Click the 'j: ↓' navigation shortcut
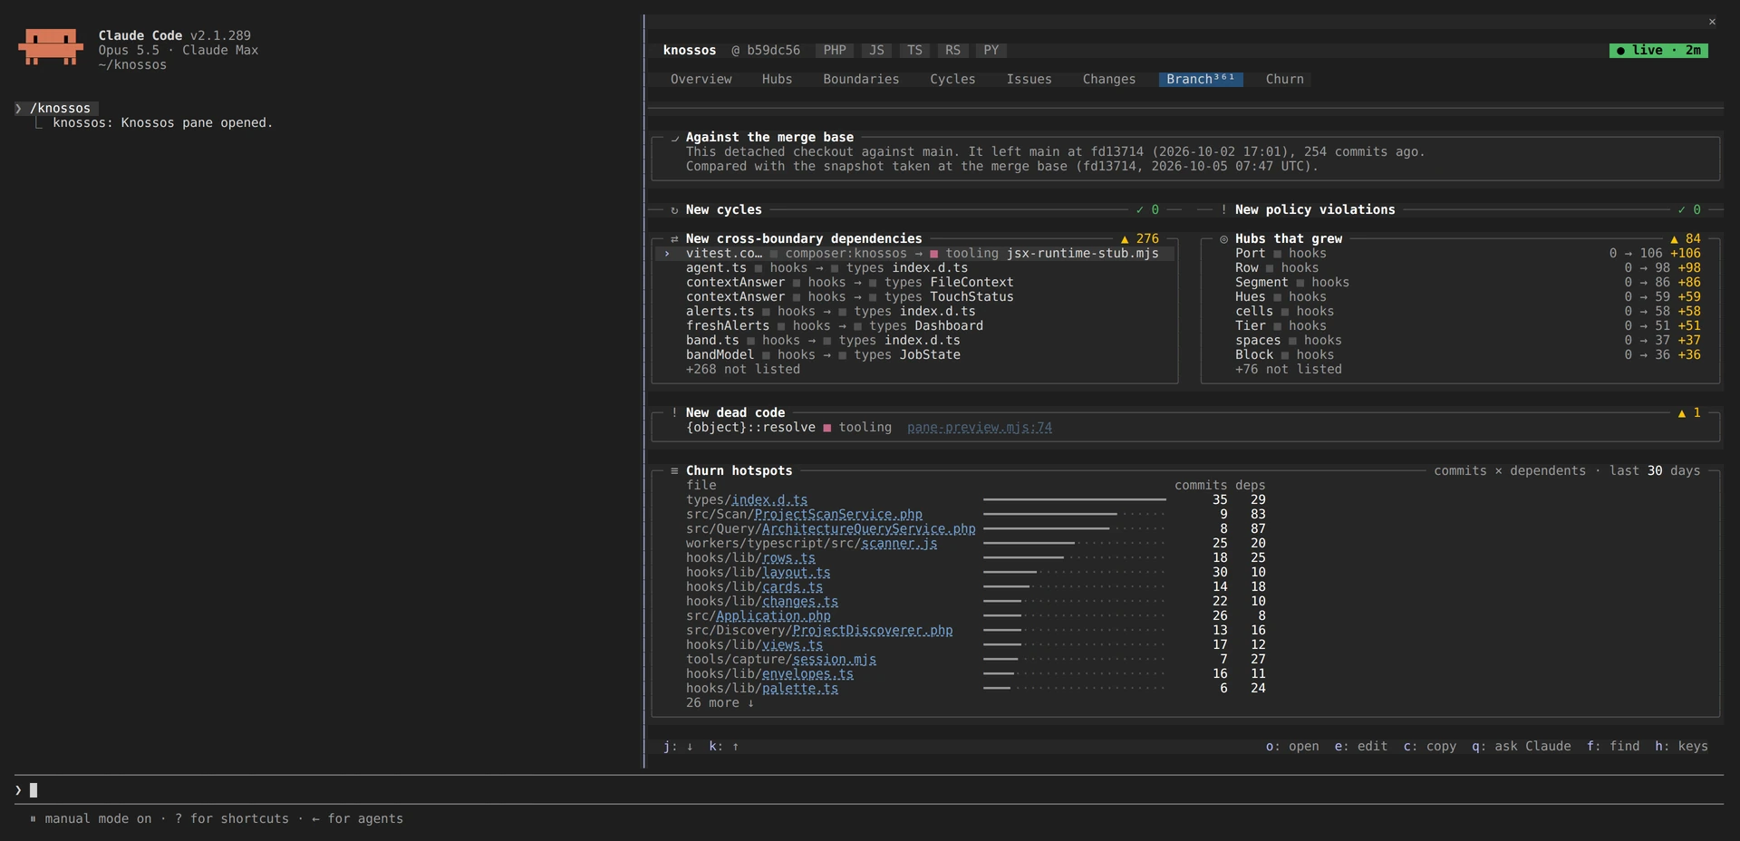The height and width of the screenshot is (841, 1740). click(x=678, y=747)
